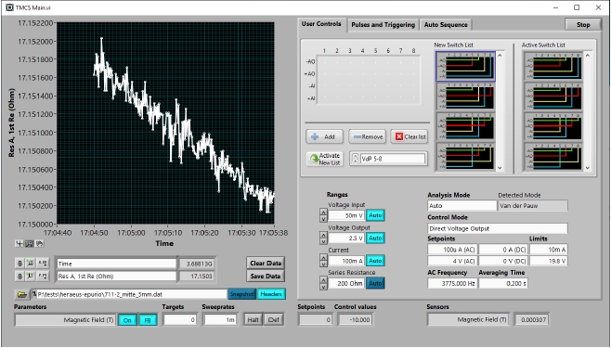Select the graph pan hand tool
Image resolution: width=611 pixels, height=348 pixels.
click(39, 244)
